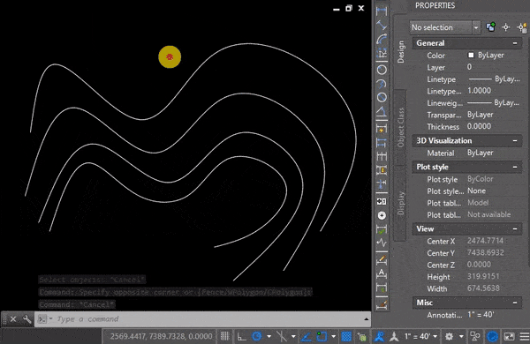Click the Linetype ByLayer value
Viewport: 530px width, 344px height.
coord(494,79)
